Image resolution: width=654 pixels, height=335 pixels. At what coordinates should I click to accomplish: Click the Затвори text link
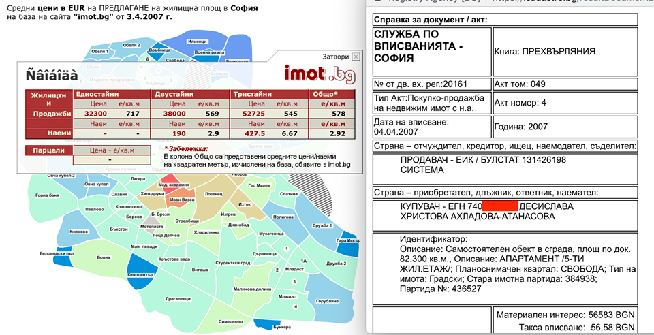[x=336, y=57]
